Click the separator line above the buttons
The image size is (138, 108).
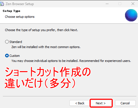click(70, 96)
